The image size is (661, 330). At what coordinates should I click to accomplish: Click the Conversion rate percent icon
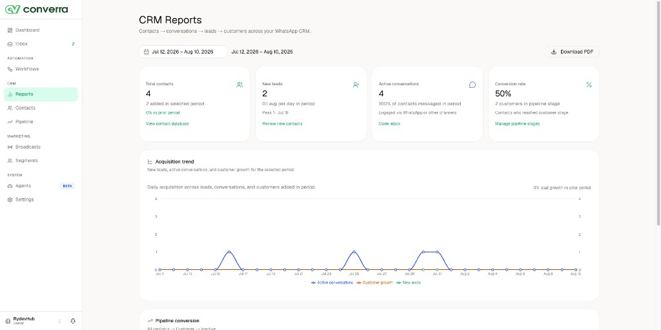(589, 85)
